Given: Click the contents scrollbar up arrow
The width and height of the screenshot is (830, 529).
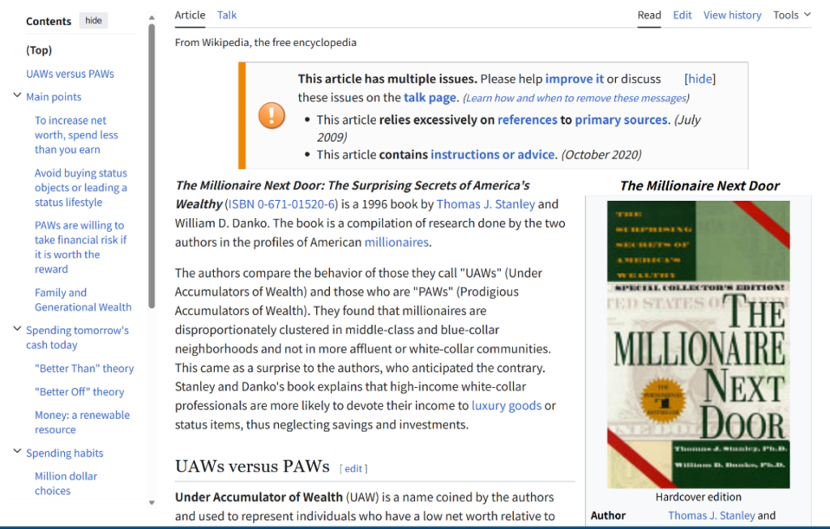Looking at the screenshot, I should coord(152,18).
